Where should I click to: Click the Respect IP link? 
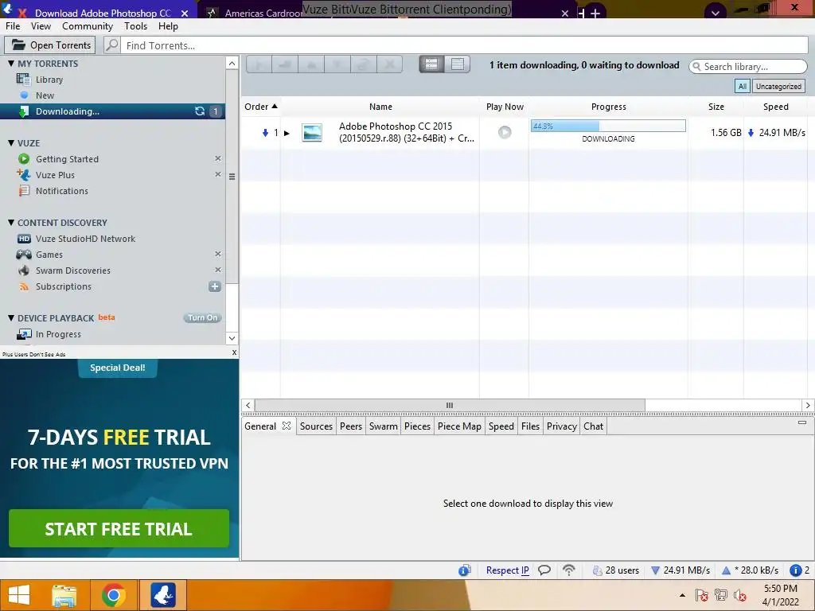click(507, 570)
